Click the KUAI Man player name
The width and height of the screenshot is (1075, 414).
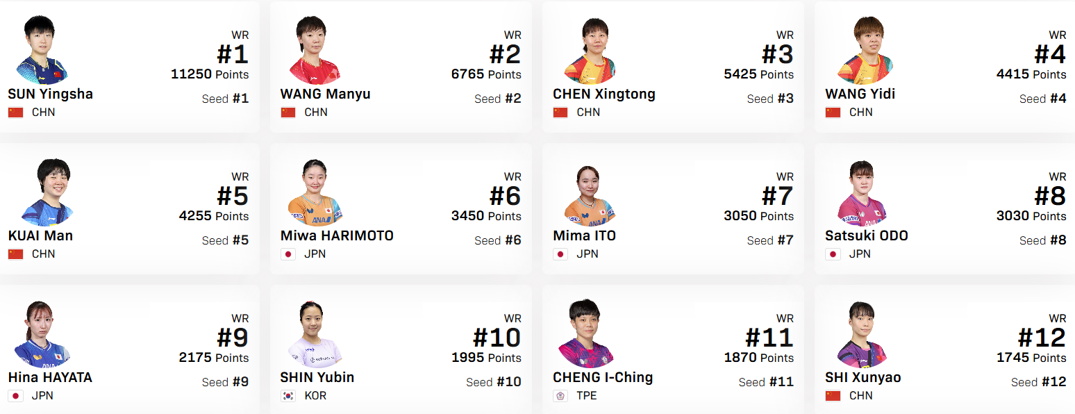(40, 235)
